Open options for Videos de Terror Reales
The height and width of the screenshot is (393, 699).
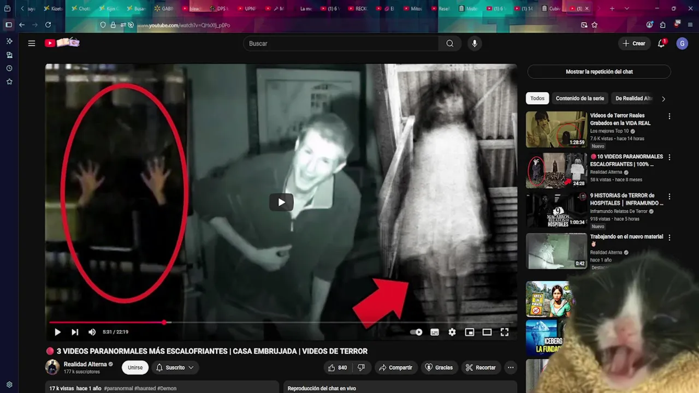point(669,116)
